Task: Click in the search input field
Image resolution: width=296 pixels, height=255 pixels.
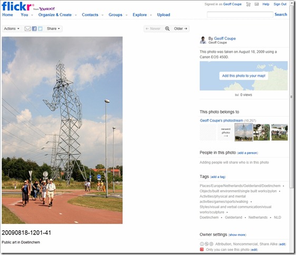Action: point(240,15)
